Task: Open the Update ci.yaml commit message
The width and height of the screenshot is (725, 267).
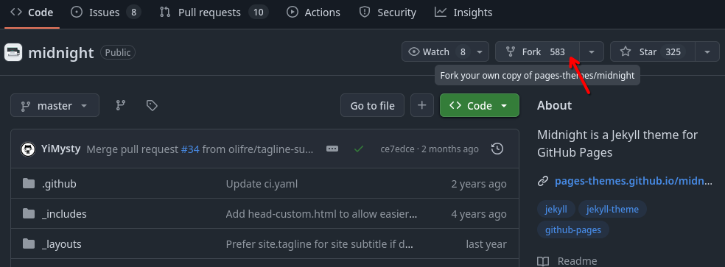Action: (262, 184)
